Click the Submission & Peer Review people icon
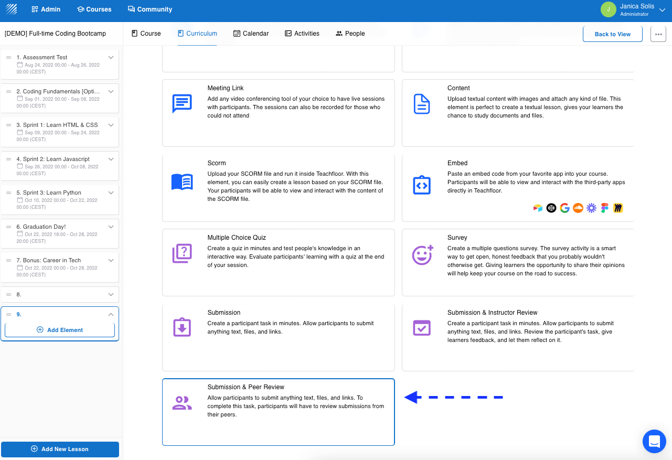The image size is (672, 460). pos(181,402)
